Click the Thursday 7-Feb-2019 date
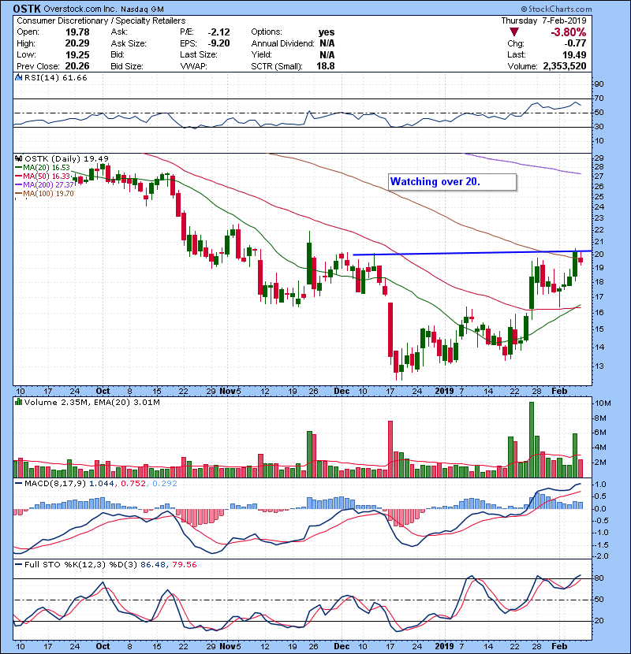Screen dimensions: 631x654 coord(543,20)
